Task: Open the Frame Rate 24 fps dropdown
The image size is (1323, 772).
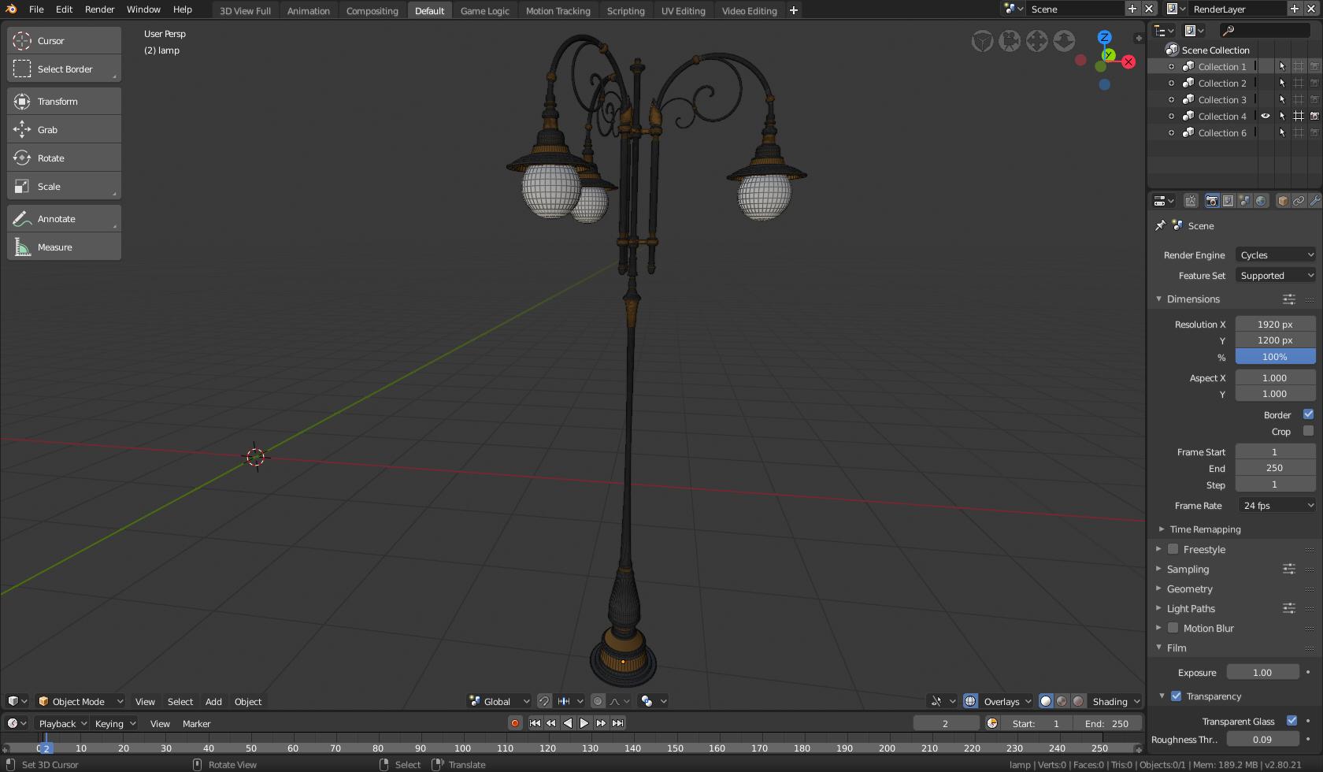Action: point(1277,506)
